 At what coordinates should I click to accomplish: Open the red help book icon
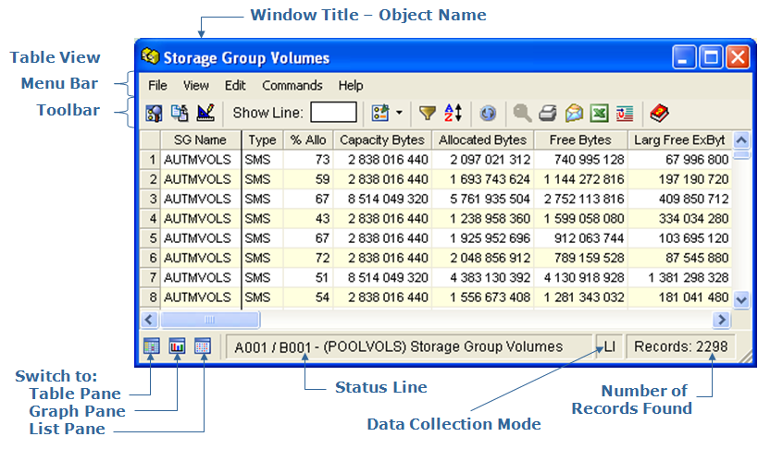pos(660,113)
